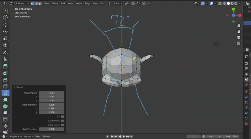Open the Keying dropdown
This screenshot has height=139, width=251.
28,137
